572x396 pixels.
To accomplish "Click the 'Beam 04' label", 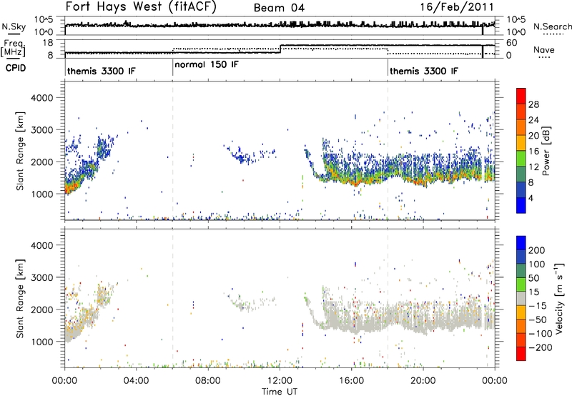I will [x=279, y=8].
